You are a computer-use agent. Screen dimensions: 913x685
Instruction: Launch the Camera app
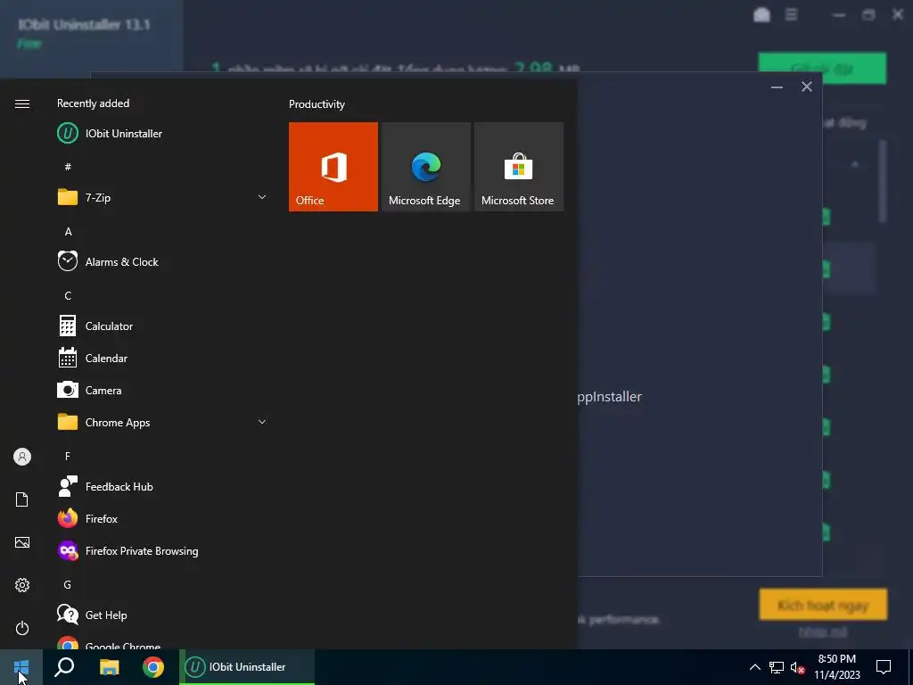point(163,391)
